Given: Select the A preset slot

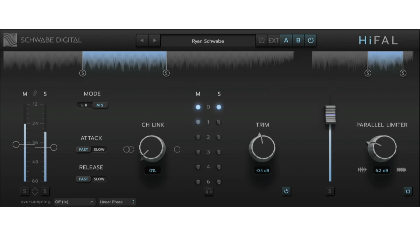Looking at the screenshot, I should (286, 41).
